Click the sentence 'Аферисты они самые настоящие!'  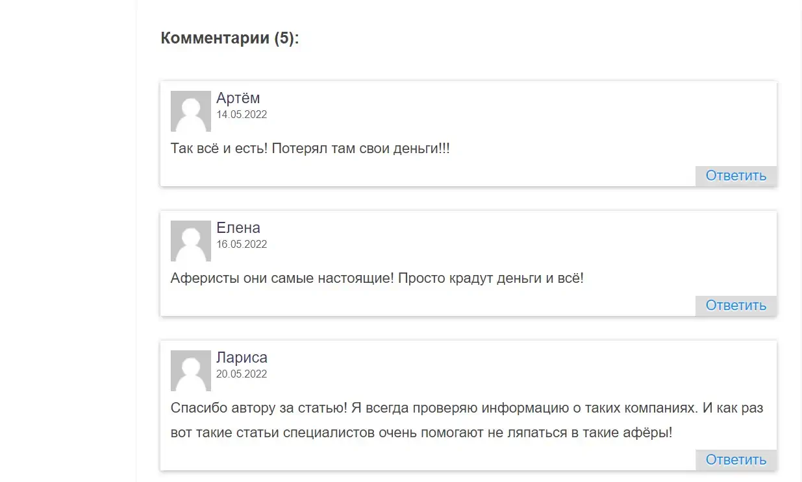tap(282, 278)
